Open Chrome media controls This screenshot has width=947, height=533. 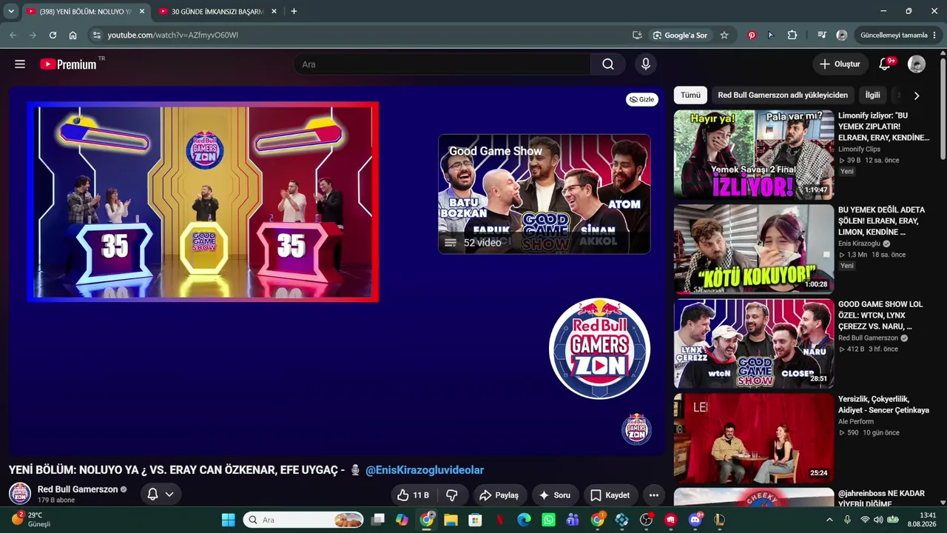[x=822, y=35]
